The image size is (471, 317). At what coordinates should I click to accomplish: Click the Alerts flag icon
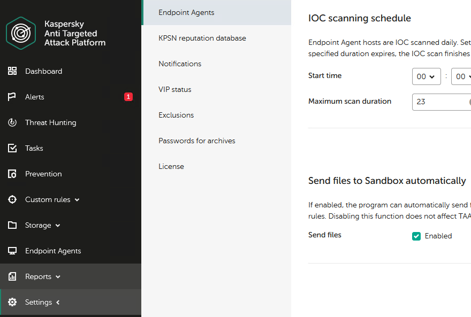12,97
